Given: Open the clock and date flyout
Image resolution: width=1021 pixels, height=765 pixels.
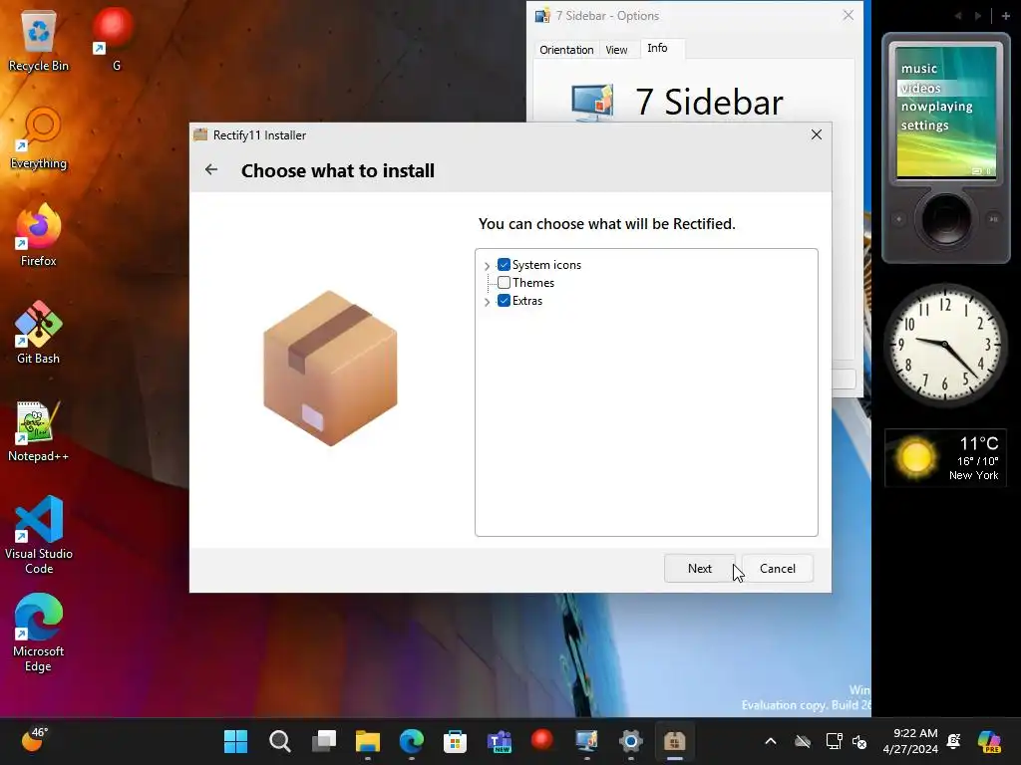Looking at the screenshot, I should [x=910, y=741].
